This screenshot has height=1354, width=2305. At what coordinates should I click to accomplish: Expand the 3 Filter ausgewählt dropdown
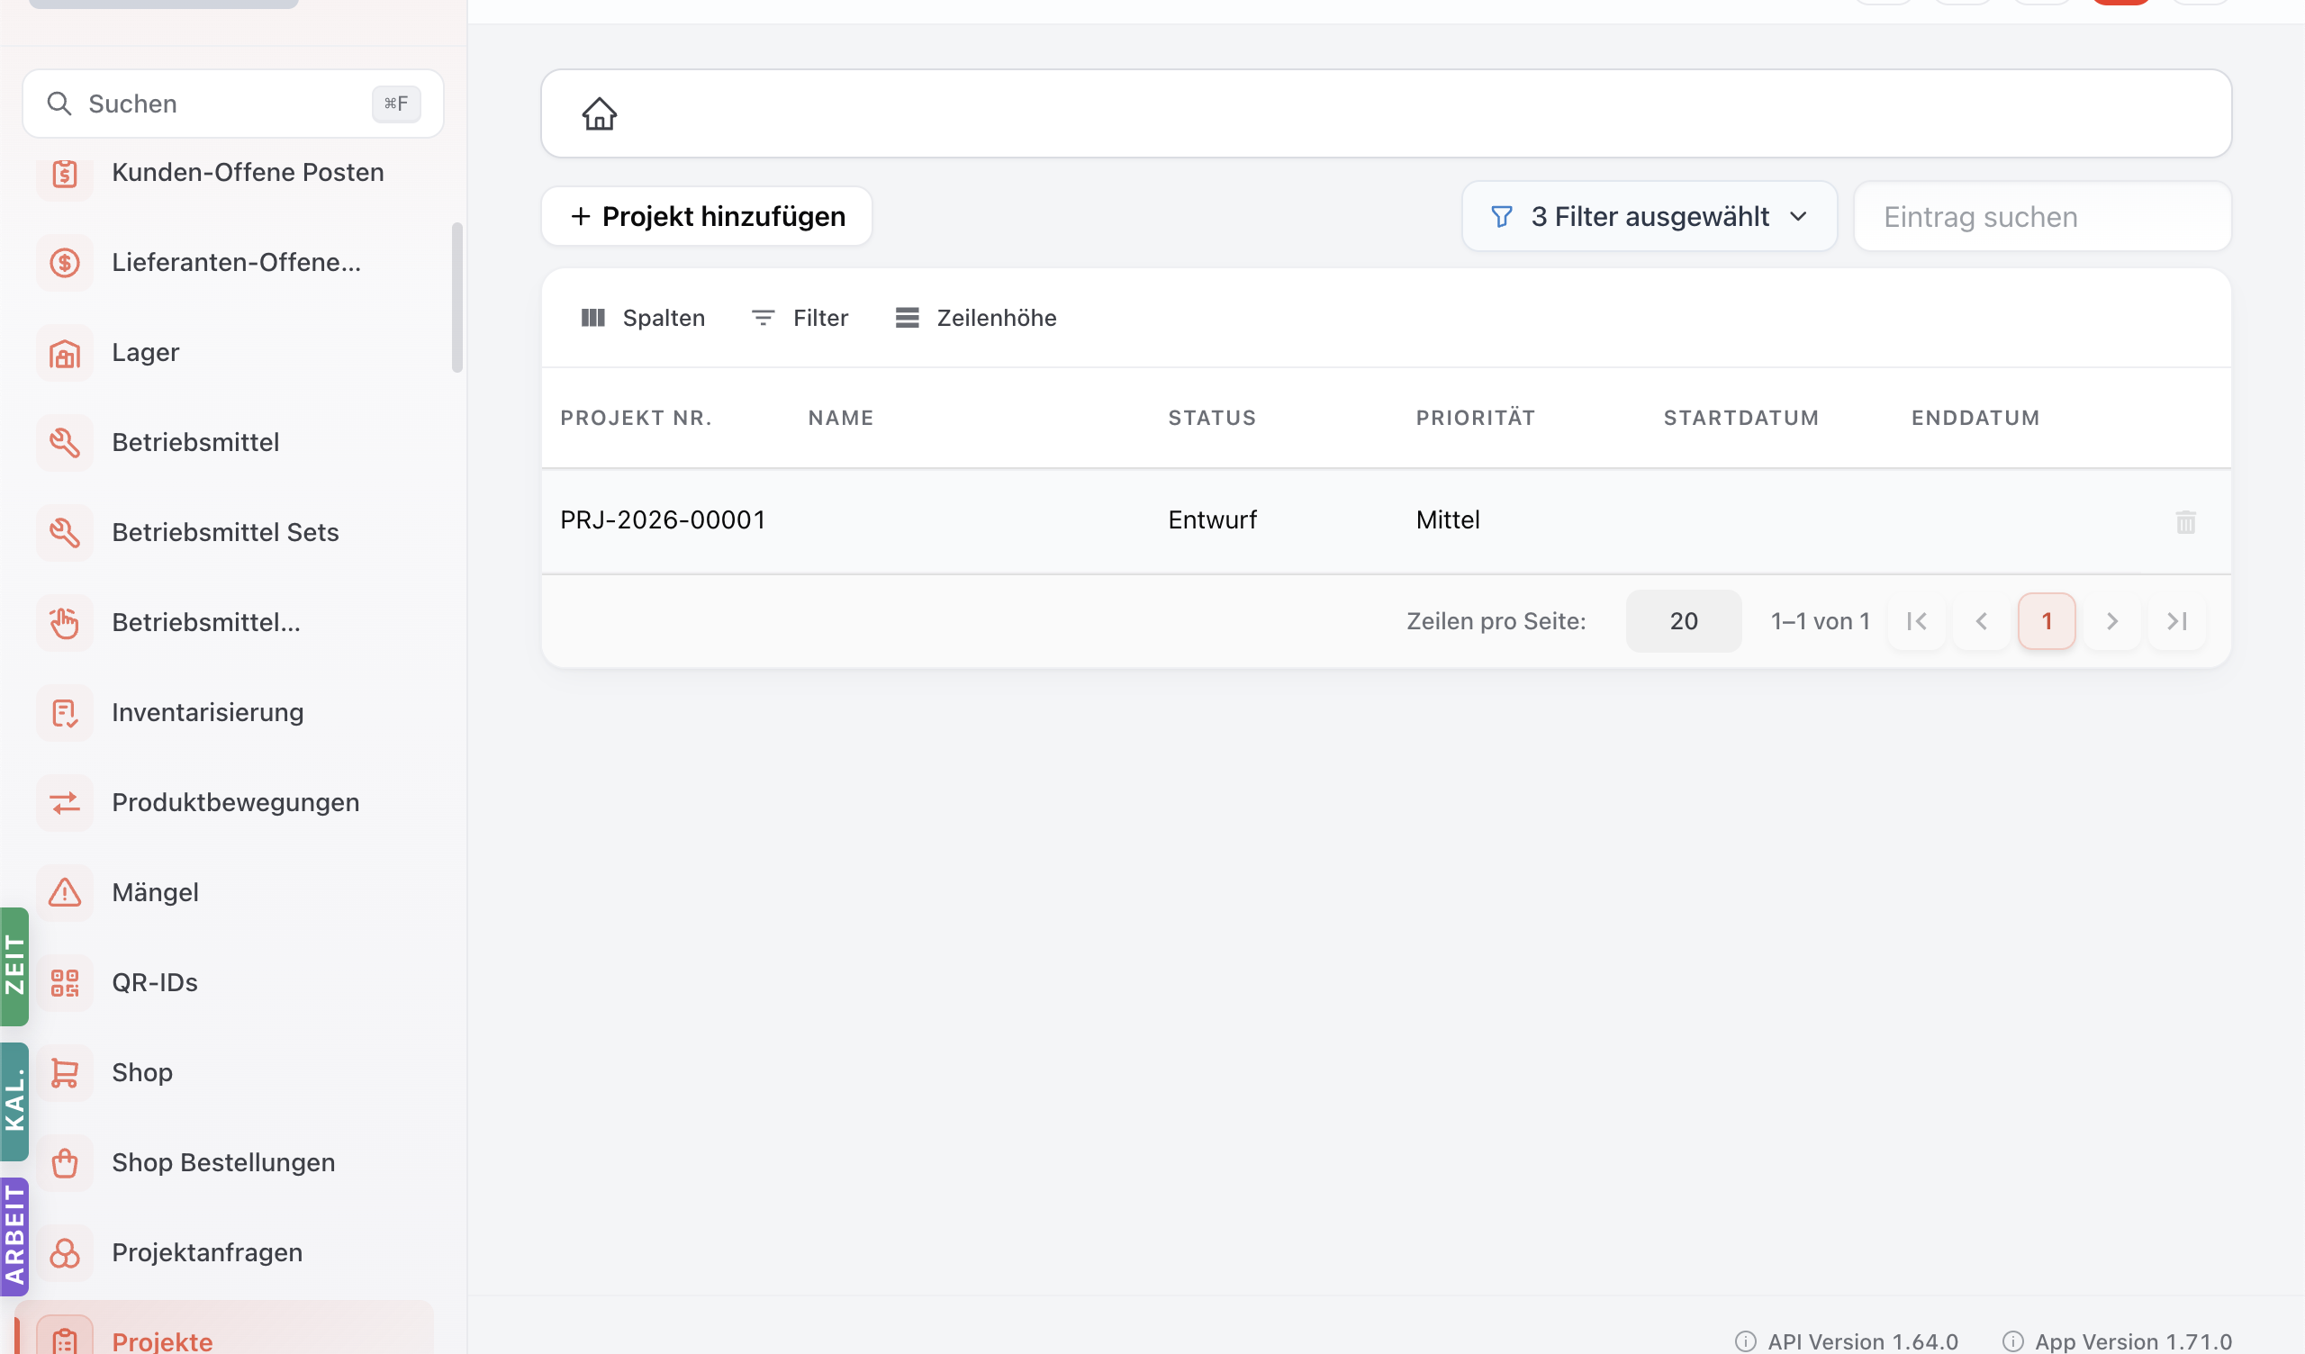tap(1650, 217)
